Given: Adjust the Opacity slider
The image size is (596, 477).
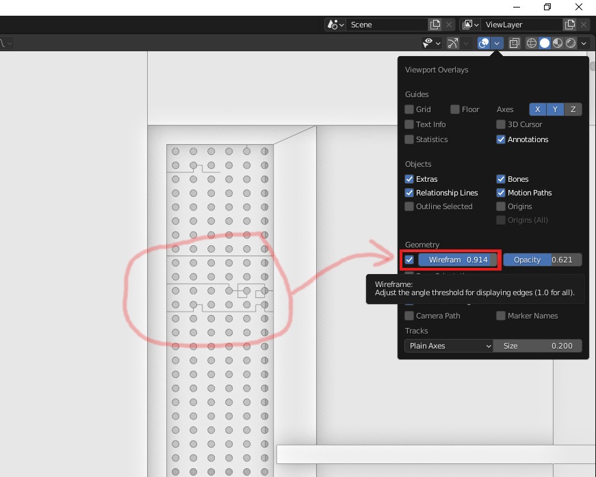Looking at the screenshot, I should [543, 260].
